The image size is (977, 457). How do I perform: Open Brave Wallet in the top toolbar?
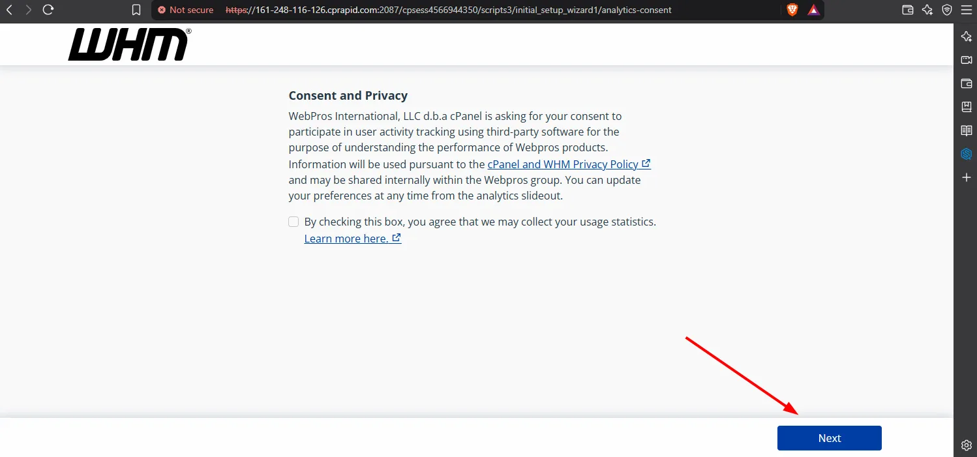907,10
